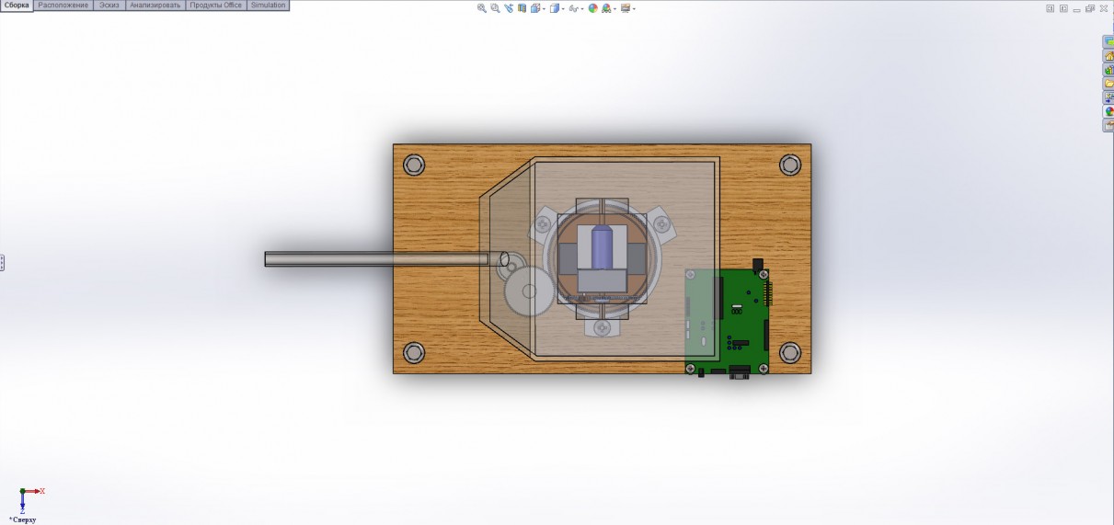The image size is (1114, 525).
Task: Click the View Orientation cube icon
Action: click(x=535, y=8)
